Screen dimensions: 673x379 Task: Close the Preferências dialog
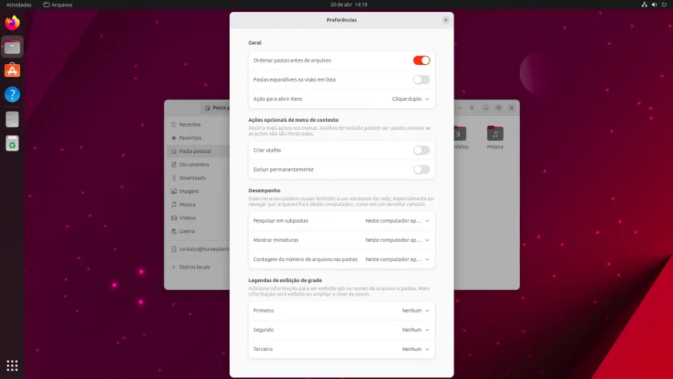[x=445, y=20]
